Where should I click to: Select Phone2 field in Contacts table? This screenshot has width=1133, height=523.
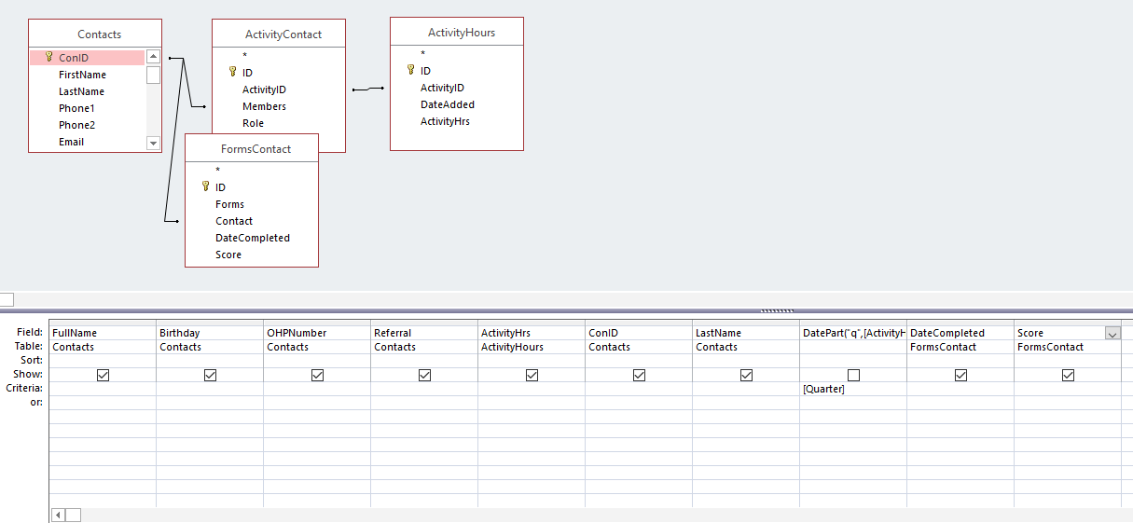click(76, 125)
